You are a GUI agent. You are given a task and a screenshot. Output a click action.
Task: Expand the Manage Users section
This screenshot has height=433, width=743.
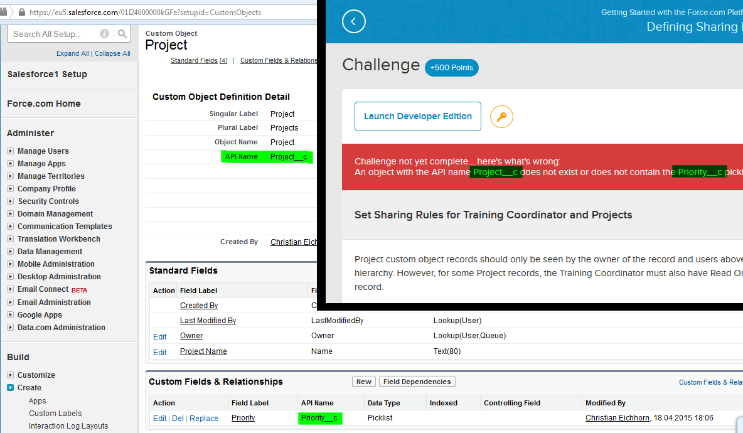(x=11, y=151)
